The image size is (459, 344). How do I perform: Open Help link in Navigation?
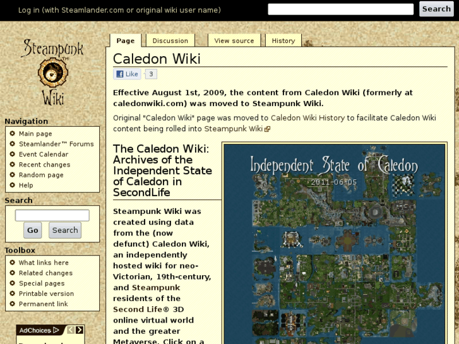[x=26, y=185]
